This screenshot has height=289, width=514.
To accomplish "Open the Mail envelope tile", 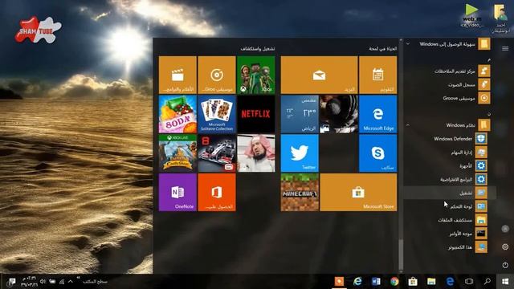I will click(319, 75).
